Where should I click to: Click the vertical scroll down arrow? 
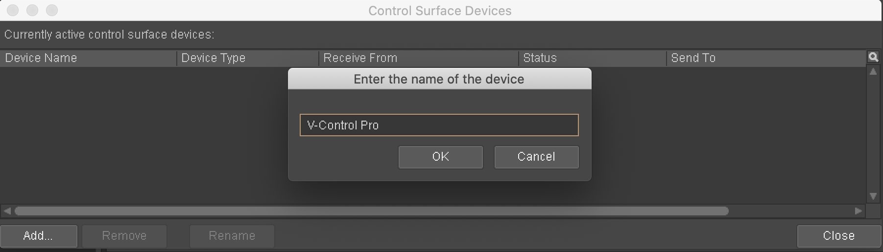click(x=873, y=196)
